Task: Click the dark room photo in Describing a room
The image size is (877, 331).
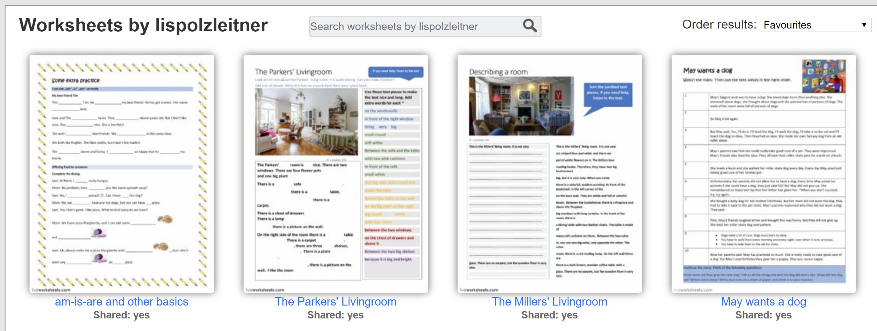Action: [x=521, y=106]
